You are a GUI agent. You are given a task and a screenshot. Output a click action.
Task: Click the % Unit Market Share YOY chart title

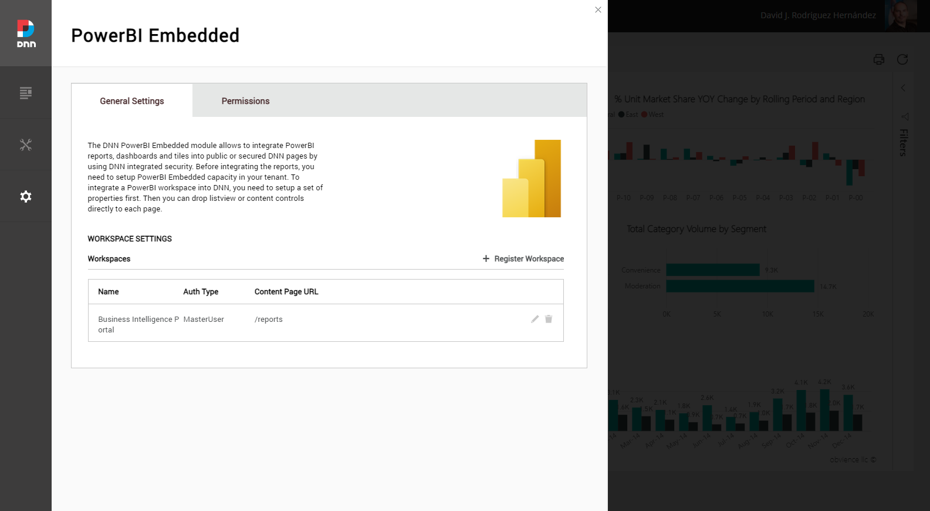pyautogui.click(x=739, y=99)
